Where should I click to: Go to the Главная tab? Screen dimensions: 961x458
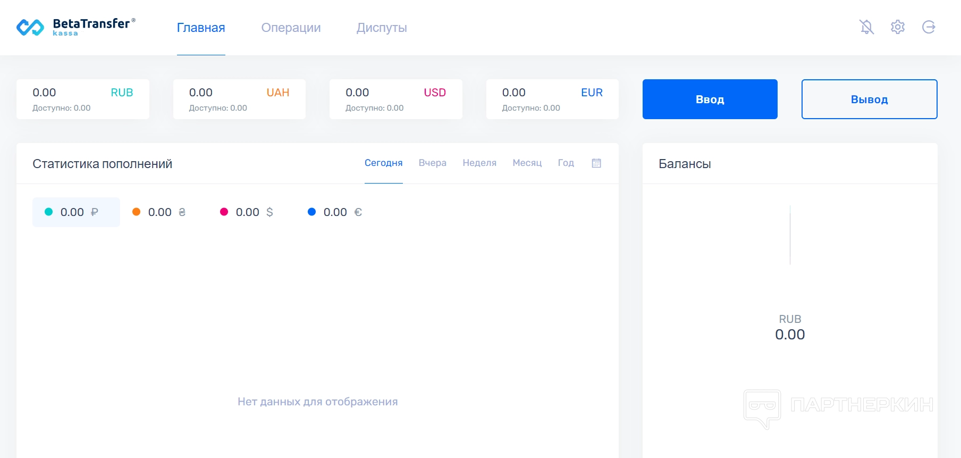(x=201, y=28)
